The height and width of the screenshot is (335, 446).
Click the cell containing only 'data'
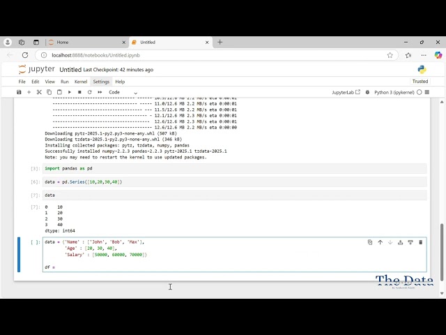tap(234, 195)
